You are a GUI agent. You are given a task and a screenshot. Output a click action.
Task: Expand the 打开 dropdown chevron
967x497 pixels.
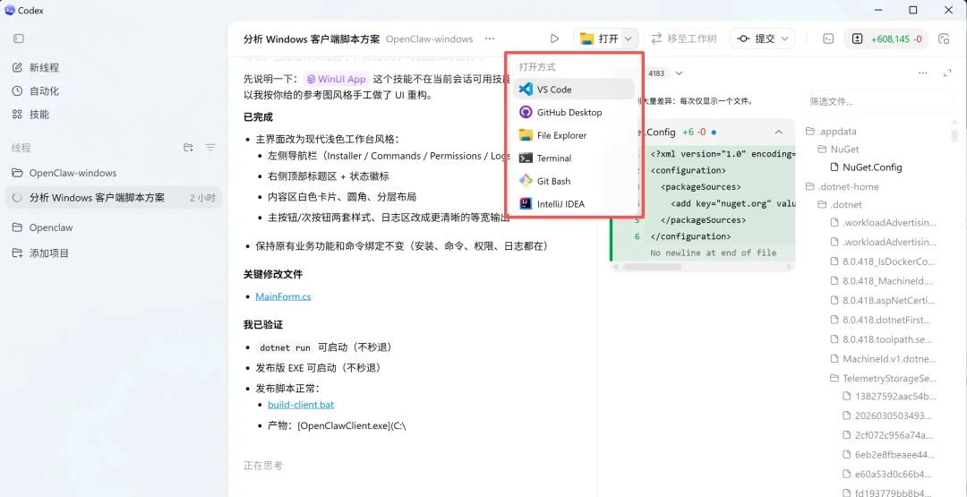(x=629, y=39)
